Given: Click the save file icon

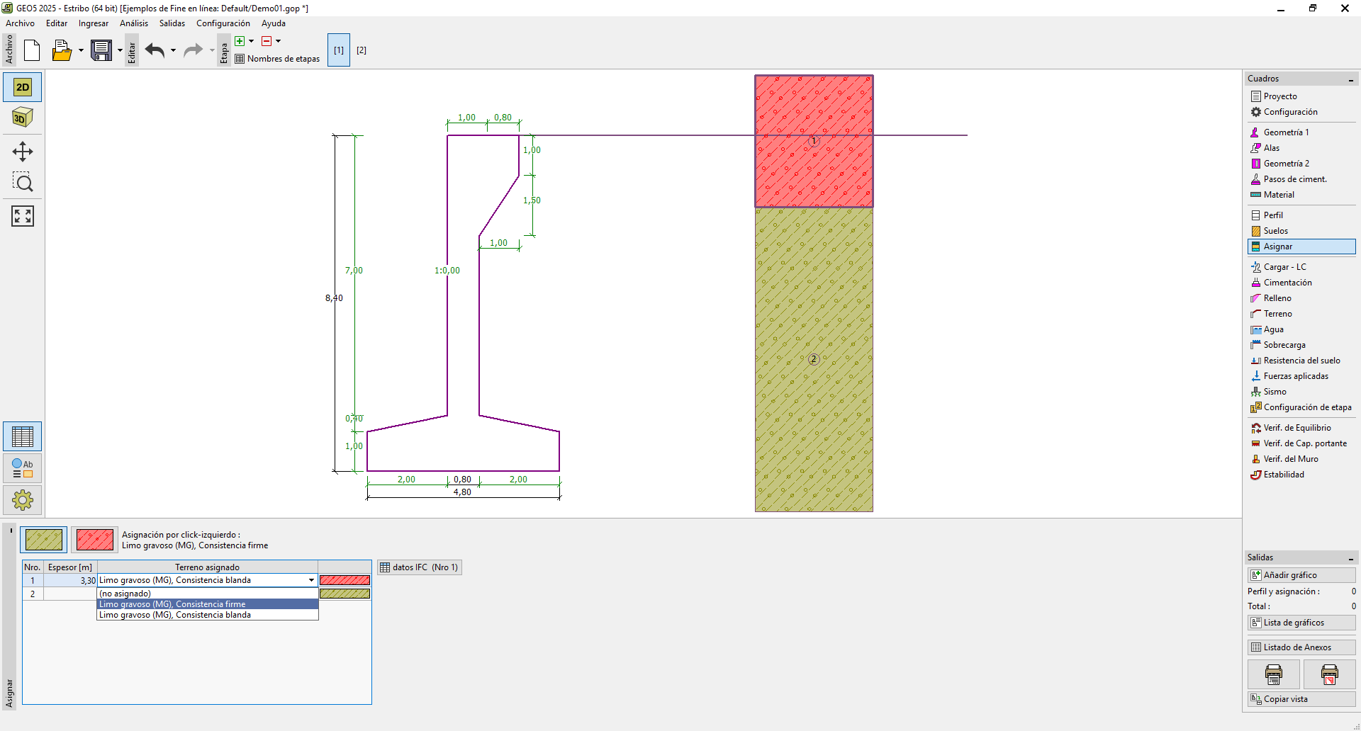Looking at the screenshot, I should [x=101, y=50].
